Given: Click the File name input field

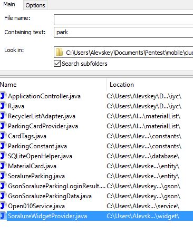Looking at the screenshot, I should (x=123, y=19).
